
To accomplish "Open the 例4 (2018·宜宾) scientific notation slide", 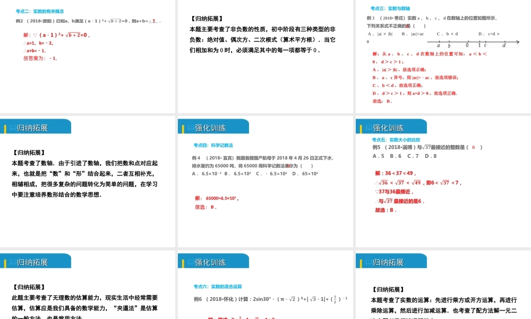I will click(265, 181).
